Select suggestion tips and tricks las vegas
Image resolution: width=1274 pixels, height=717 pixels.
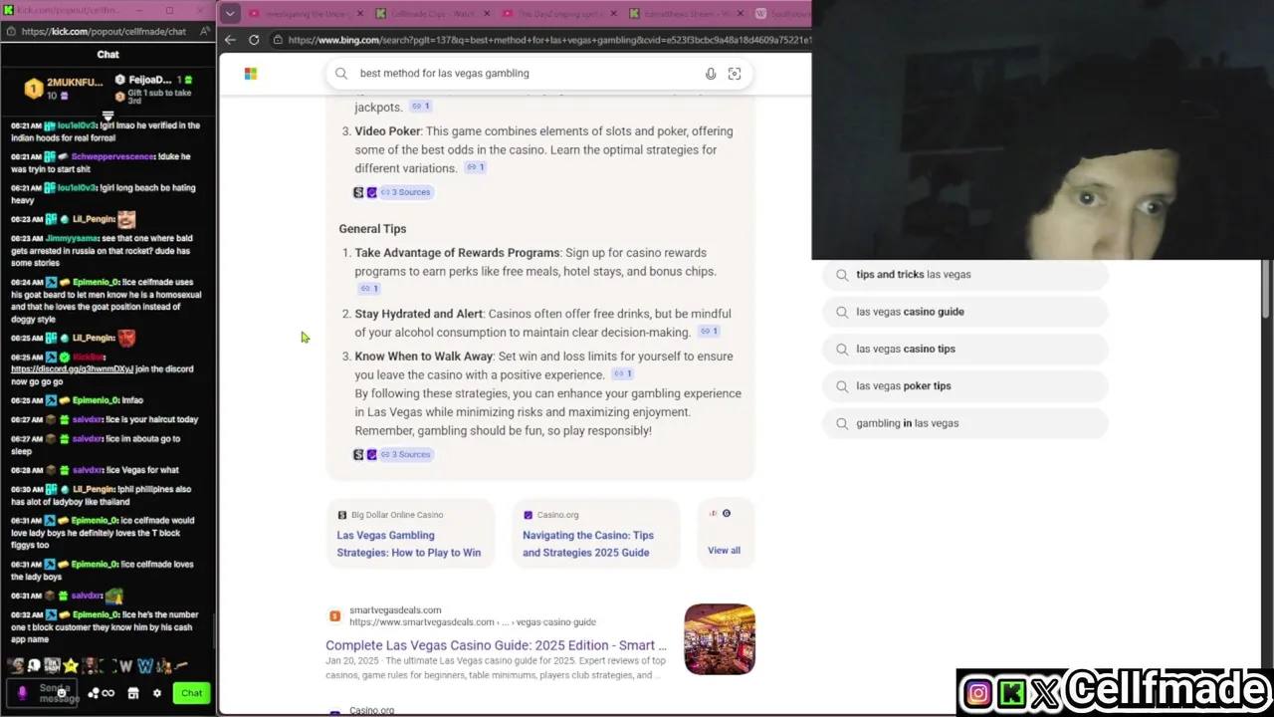pos(966,275)
